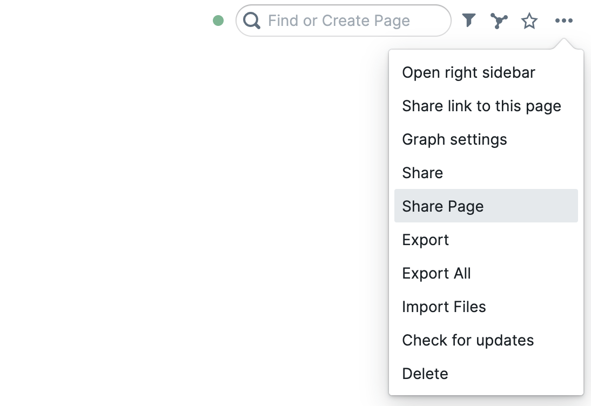This screenshot has width=591, height=406.
Task: Choose Export from the menu
Action: [x=425, y=240]
